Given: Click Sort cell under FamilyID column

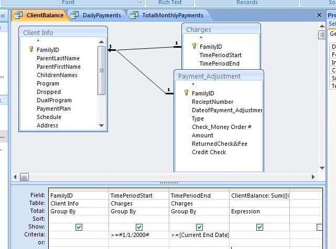Looking at the screenshot, I should coord(79,219).
